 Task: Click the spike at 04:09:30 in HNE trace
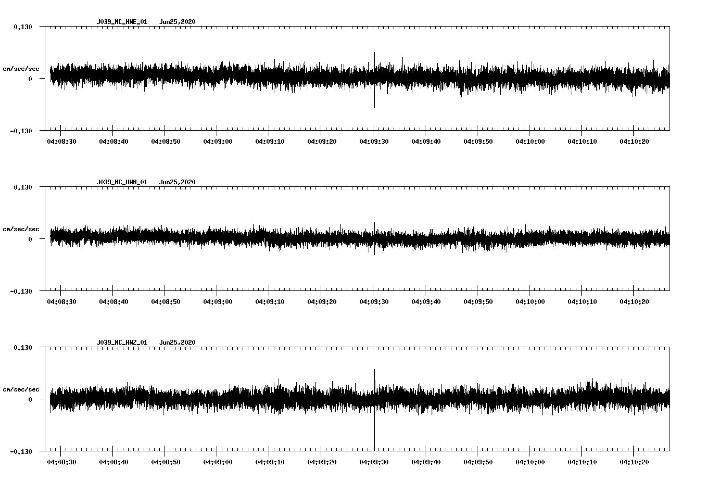point(374,80)
